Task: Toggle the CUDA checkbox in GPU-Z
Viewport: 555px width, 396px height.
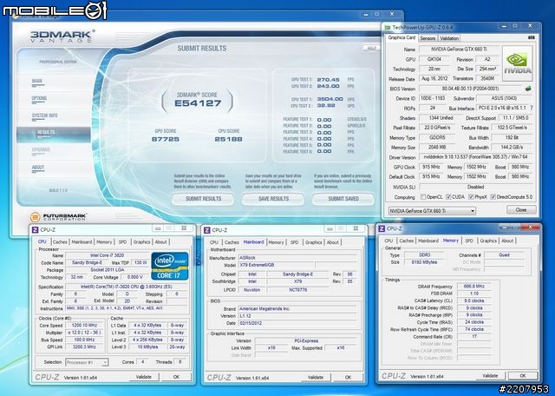Action: (x=448, y=197)
